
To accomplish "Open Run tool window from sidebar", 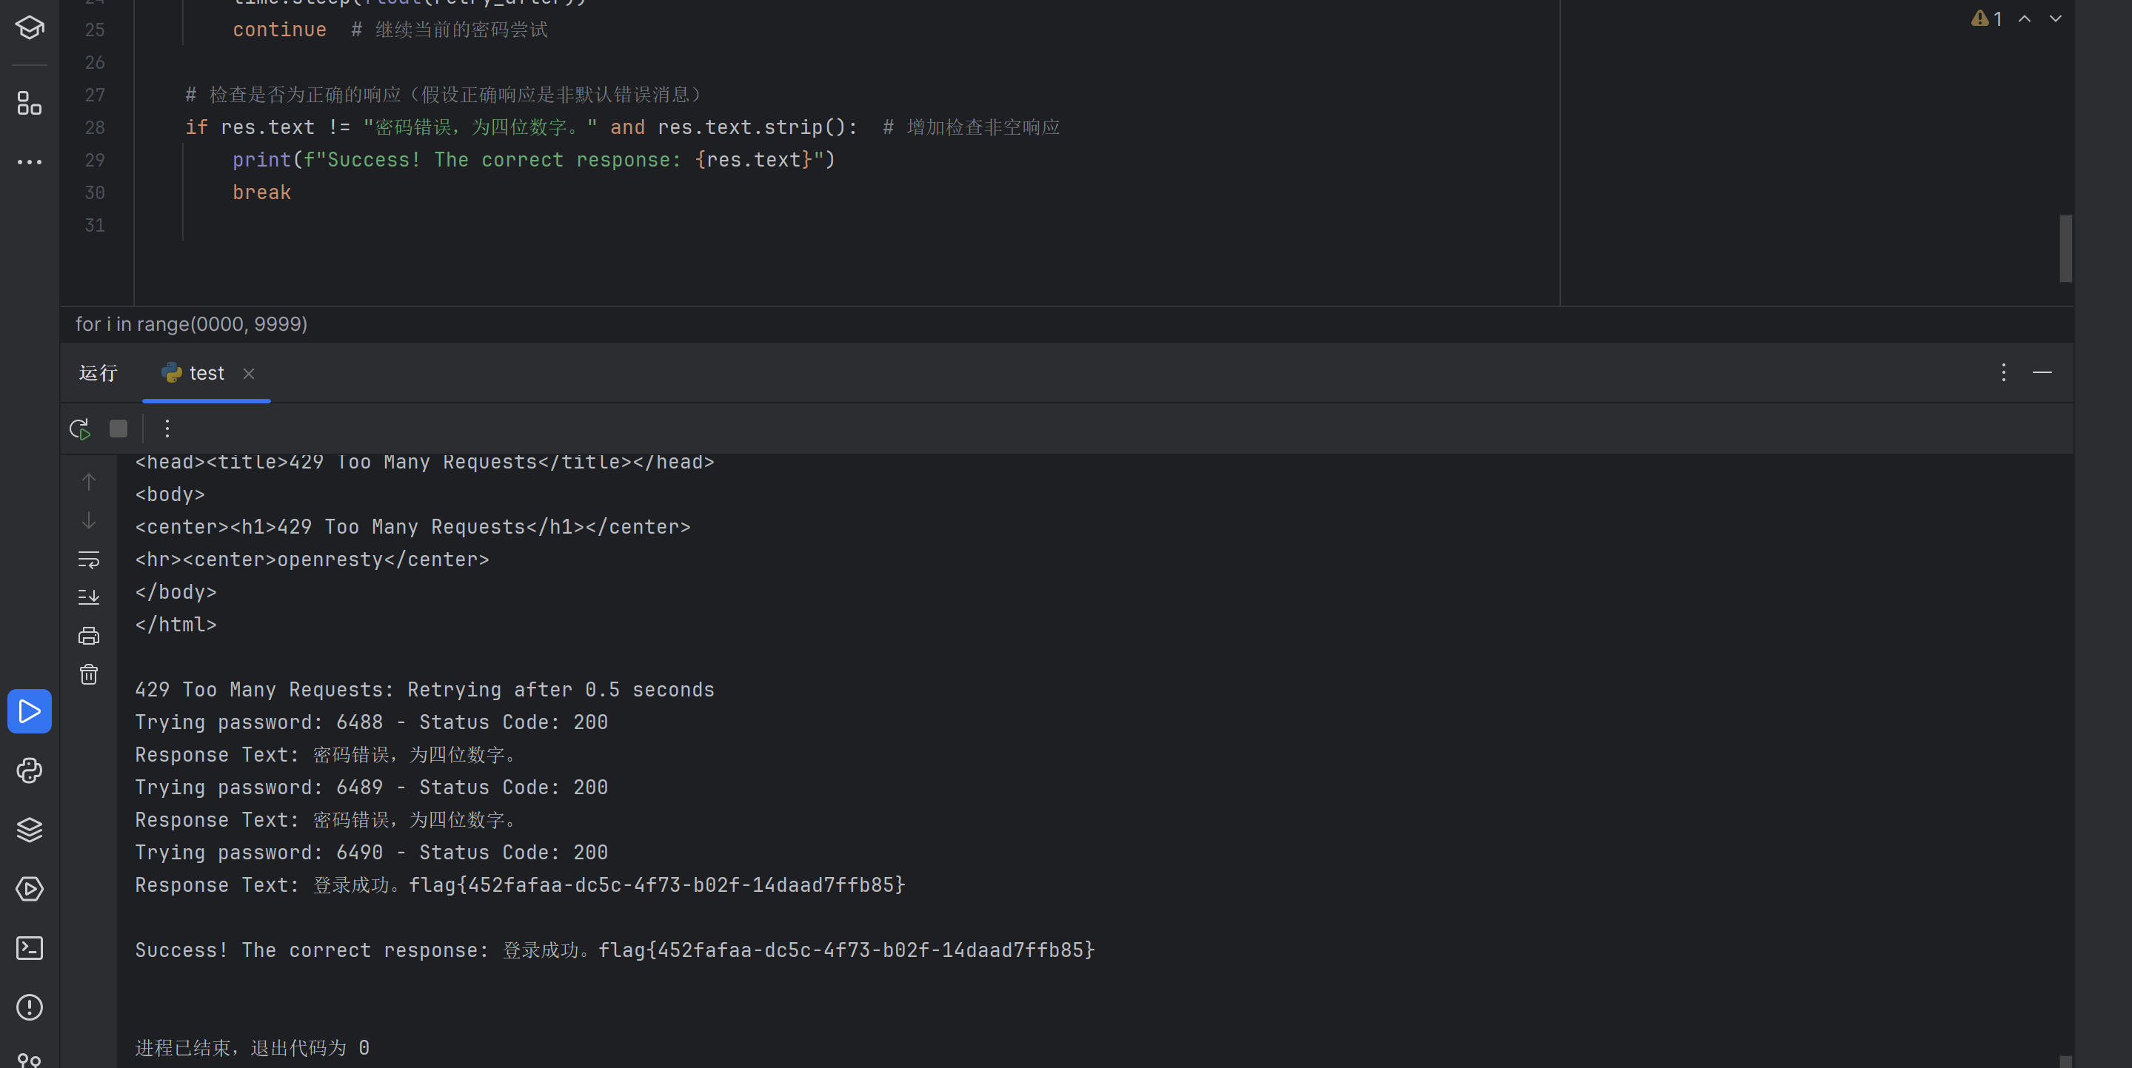I will click(30, 711).
